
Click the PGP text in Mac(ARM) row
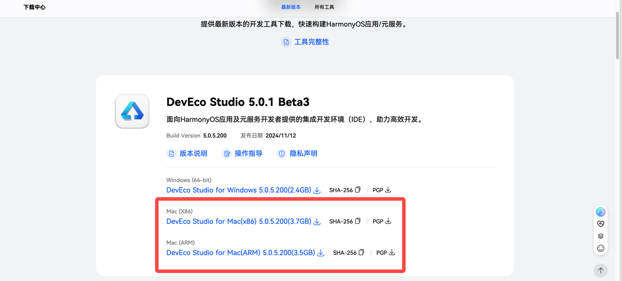[381, 253]
